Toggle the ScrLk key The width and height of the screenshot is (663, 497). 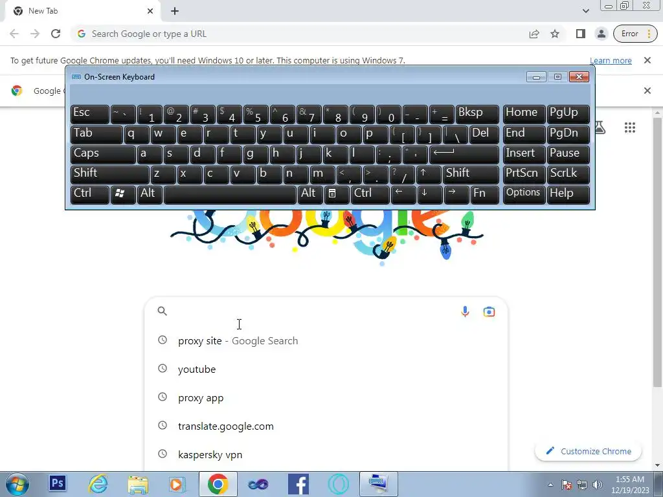pos(568,175)
